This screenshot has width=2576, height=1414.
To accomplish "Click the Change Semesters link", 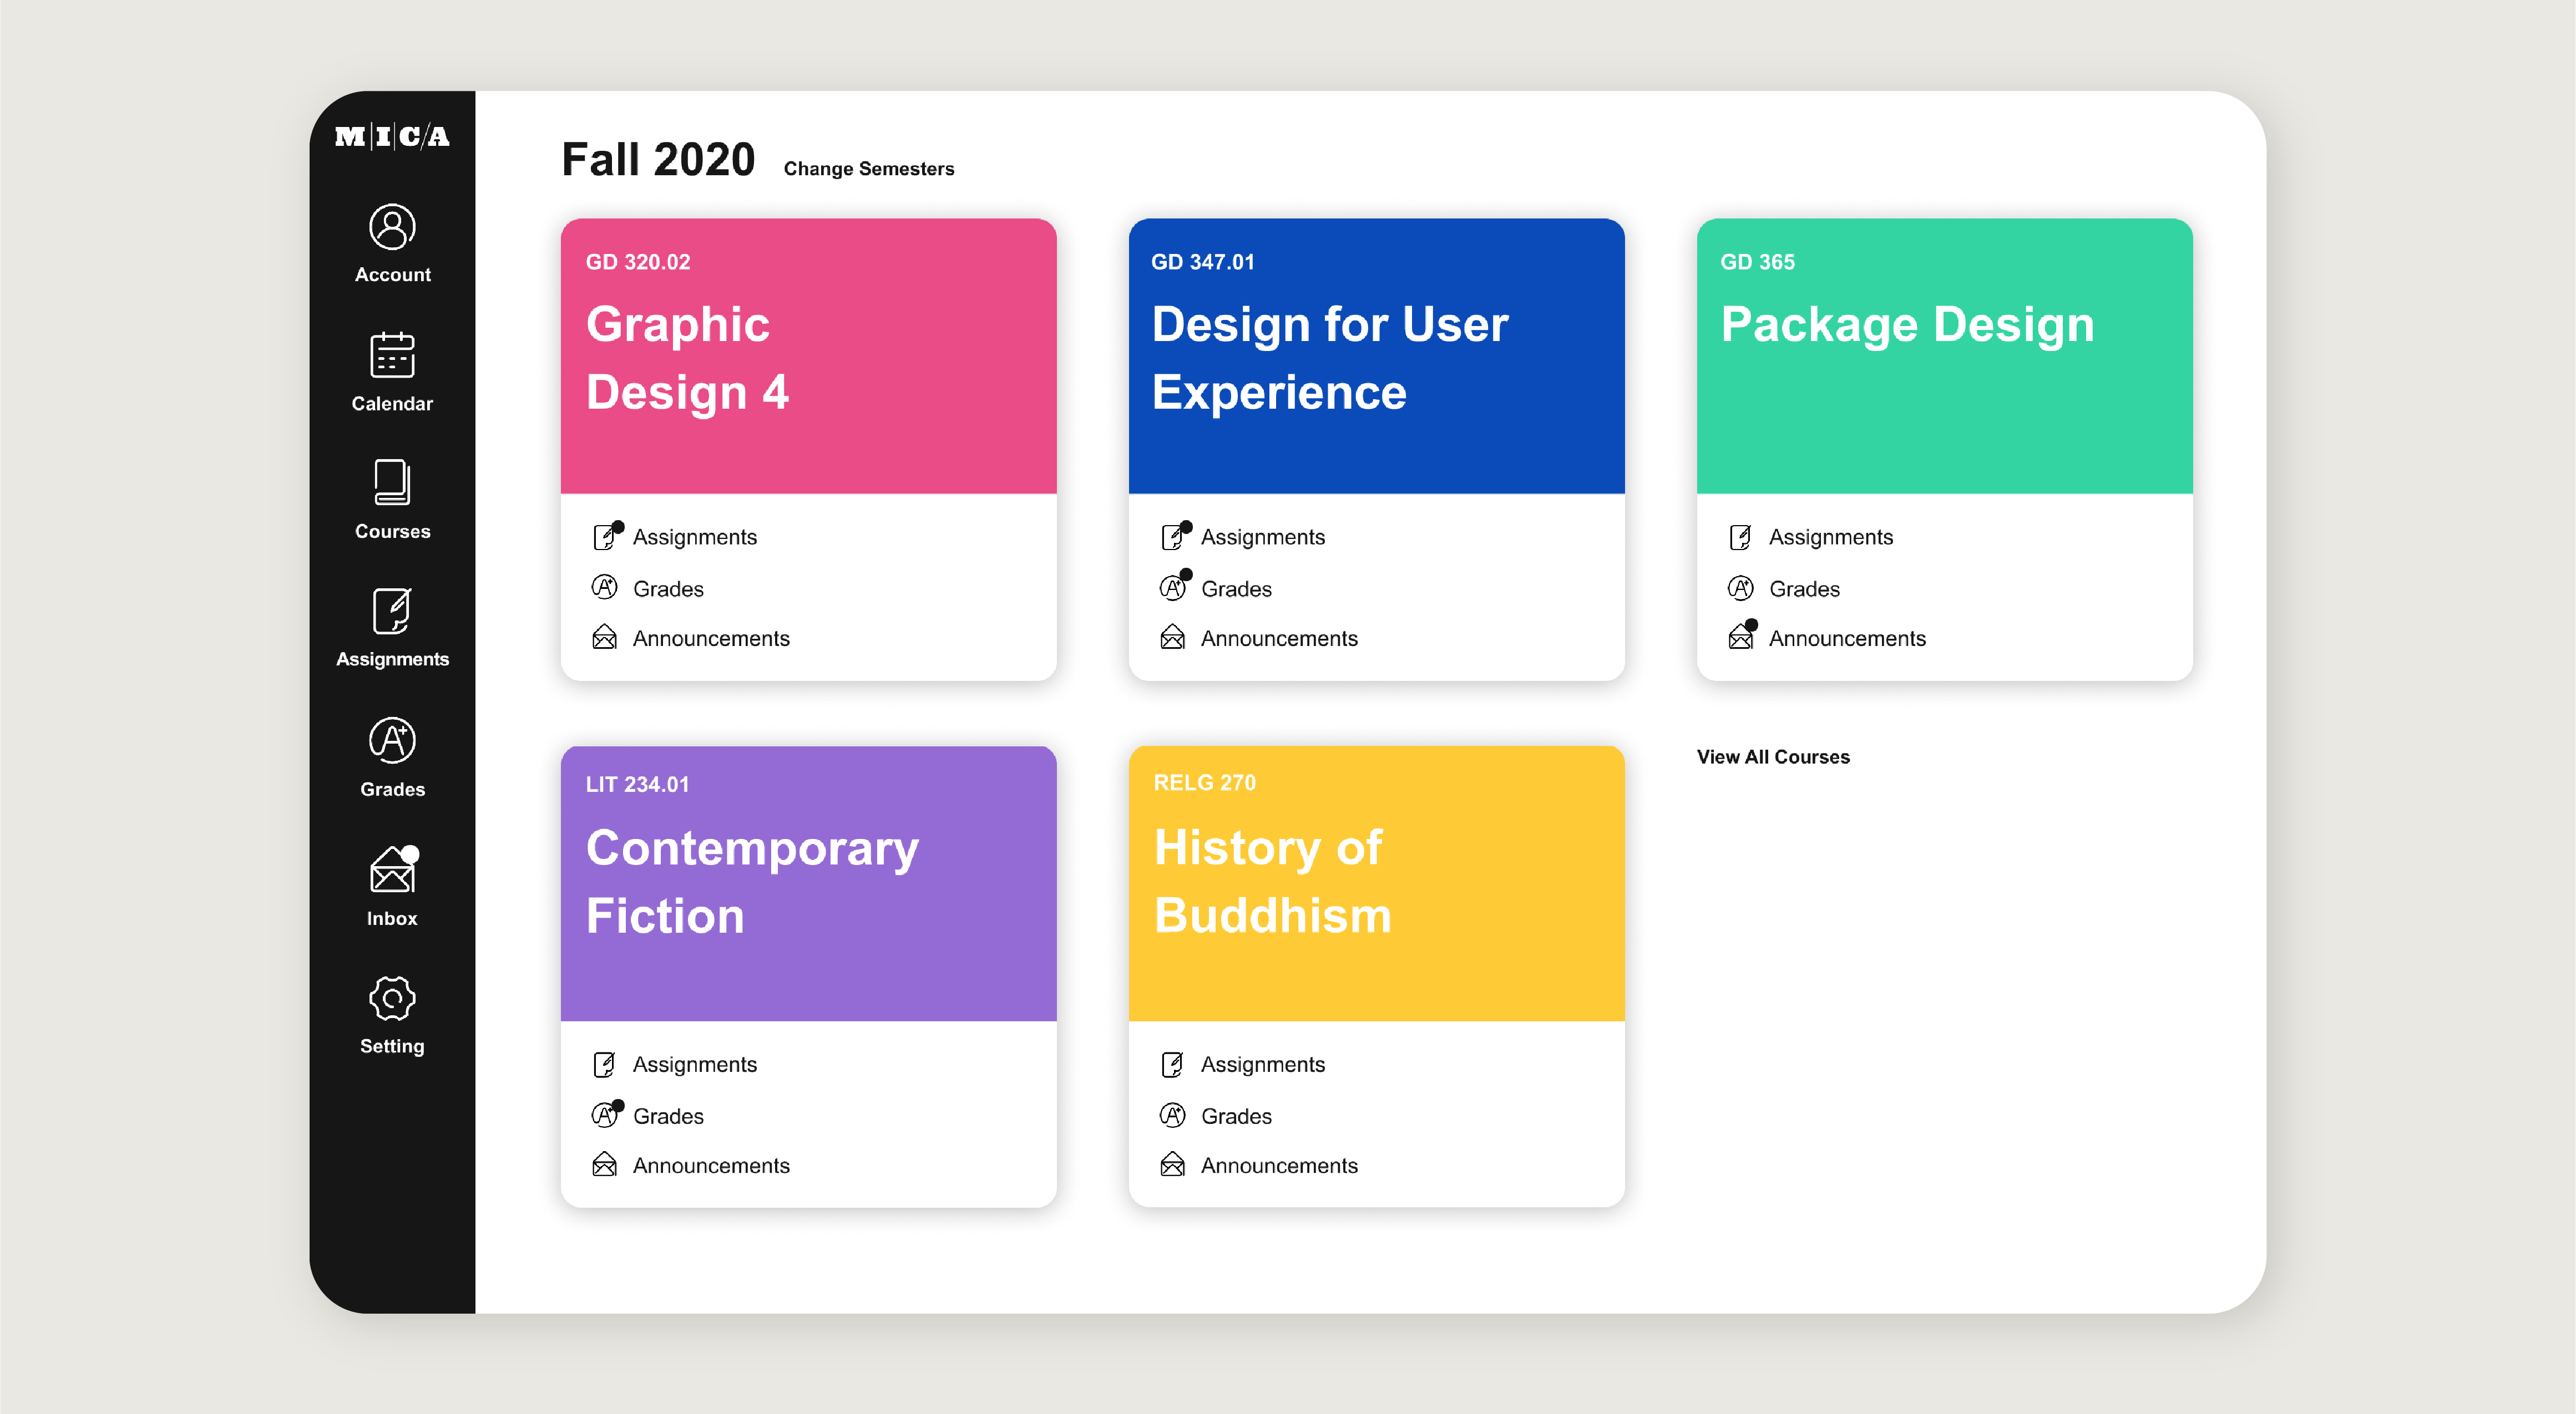I will coord(868,169).
